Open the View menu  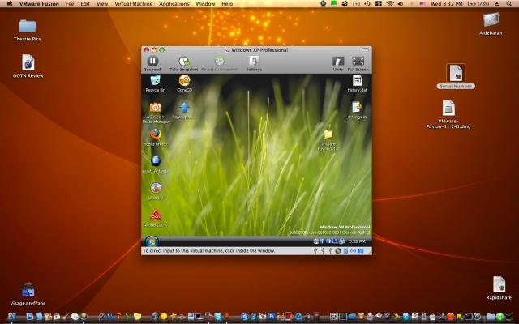(x=102, y=4)
